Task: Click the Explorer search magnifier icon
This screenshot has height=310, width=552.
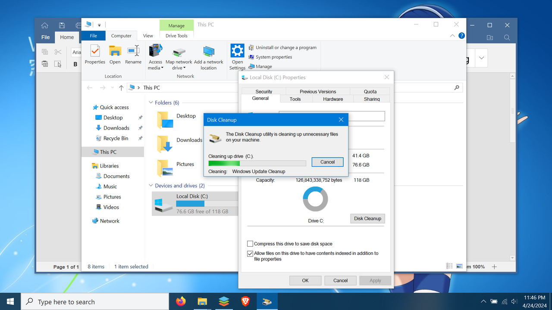Action: [x=457, y=87]
